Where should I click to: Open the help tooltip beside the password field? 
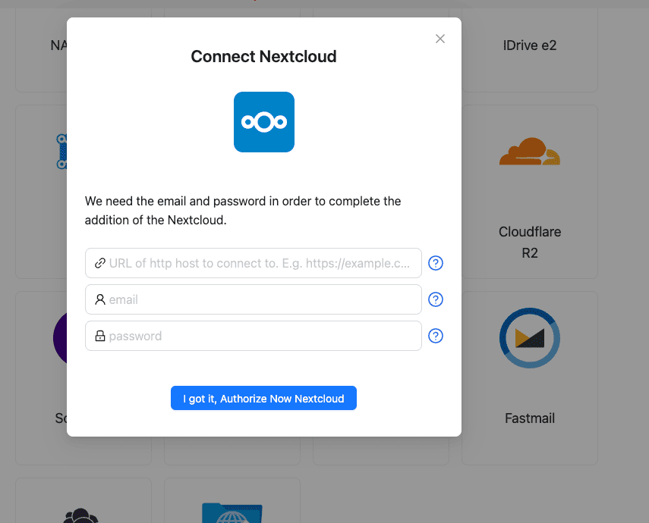click(x=436, y=336)
